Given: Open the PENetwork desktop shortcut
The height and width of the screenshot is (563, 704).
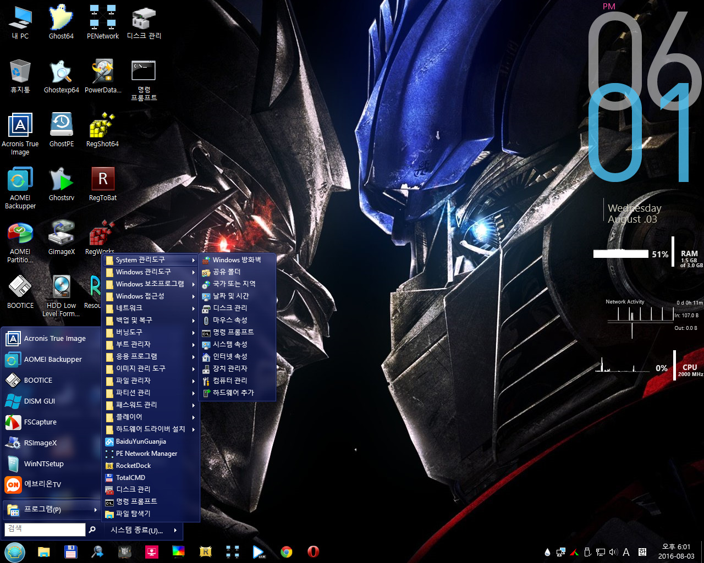Looking at the screenshot, I should [102, 22].
